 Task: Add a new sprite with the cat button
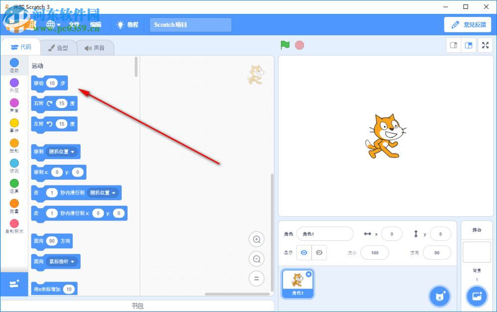(x=439, y=296)
